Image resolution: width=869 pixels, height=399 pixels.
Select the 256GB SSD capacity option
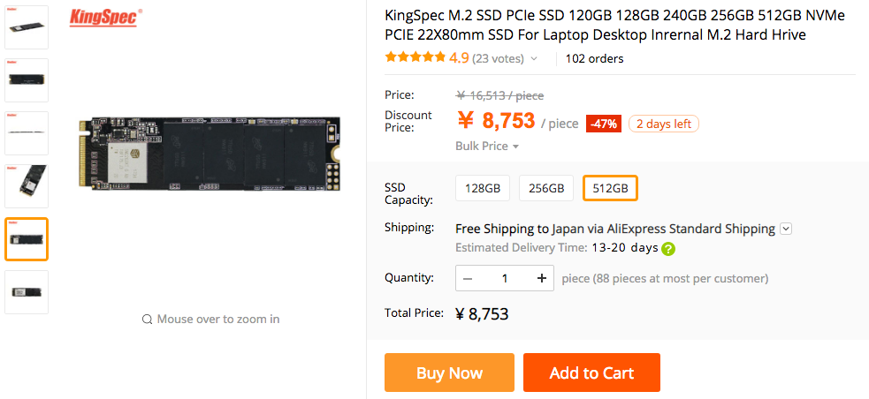pos(546,188)
